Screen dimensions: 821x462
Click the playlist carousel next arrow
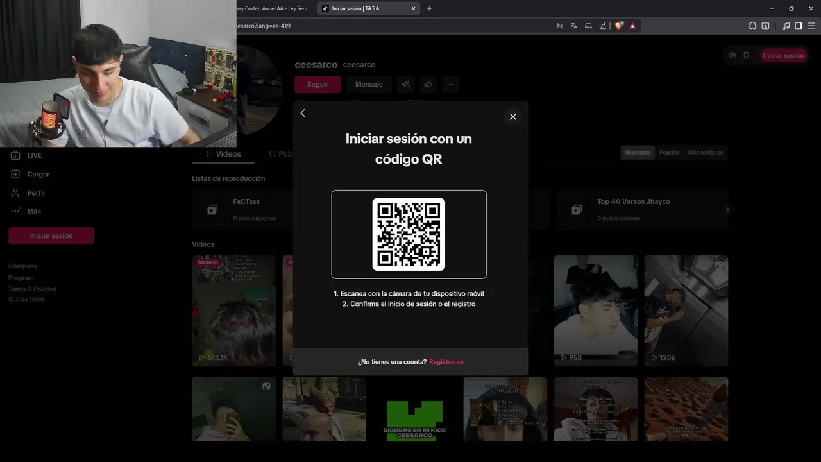[727, 210]
